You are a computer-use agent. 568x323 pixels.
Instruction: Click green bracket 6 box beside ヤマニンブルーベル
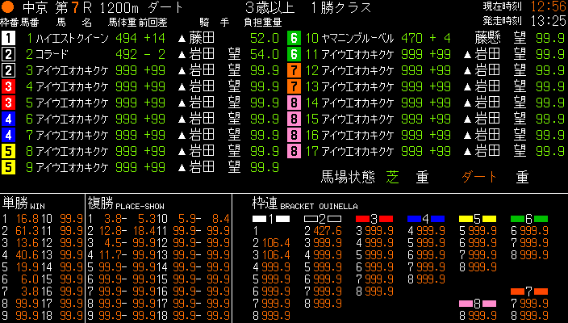point(294,38)
